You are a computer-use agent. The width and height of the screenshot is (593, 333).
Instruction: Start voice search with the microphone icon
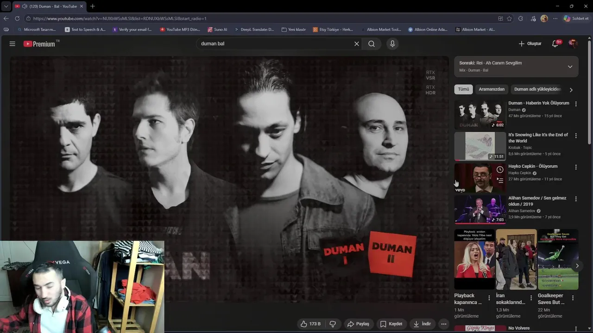(392, 44)
